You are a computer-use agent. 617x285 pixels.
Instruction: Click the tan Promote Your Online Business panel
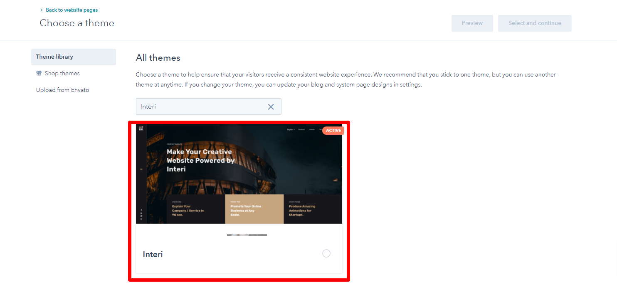[x=254, y=209]
